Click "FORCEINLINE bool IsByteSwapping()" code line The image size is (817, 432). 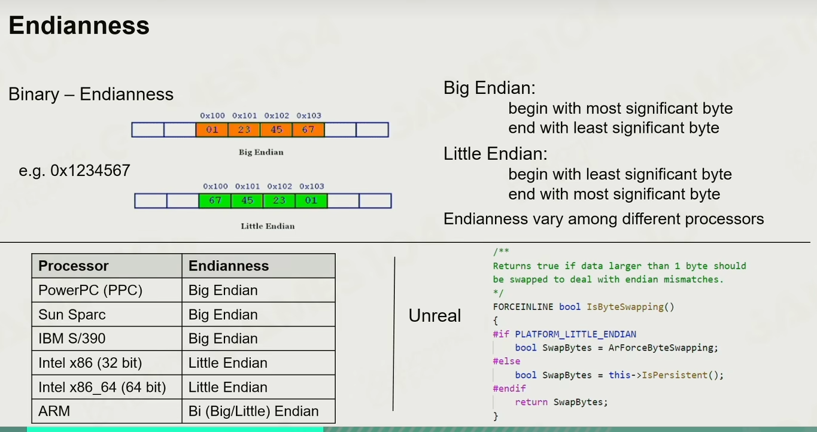pyautogui.click(x=584, y=307)
